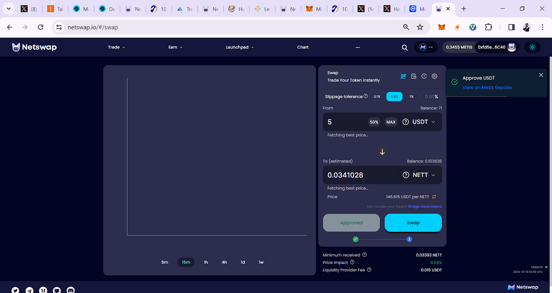Select 0.1% slippage tolerance
This screenshot has height=293, width=552.
(x=377, y=96)
